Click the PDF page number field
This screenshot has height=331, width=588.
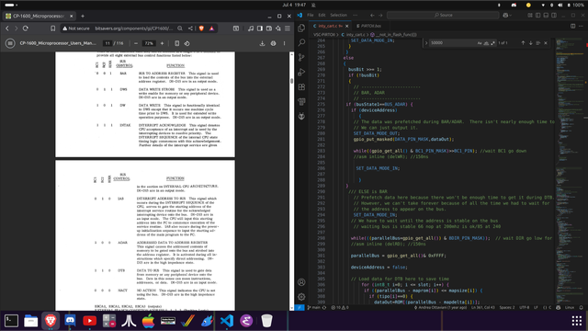pyautogui.click(x=107, y=43)
